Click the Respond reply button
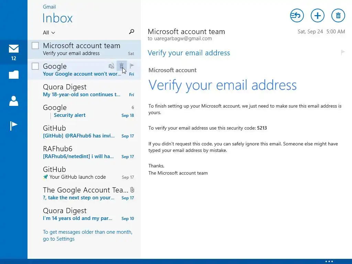Image resolution: width=352 pixels, height=264 pixels. tap(297, 16)
